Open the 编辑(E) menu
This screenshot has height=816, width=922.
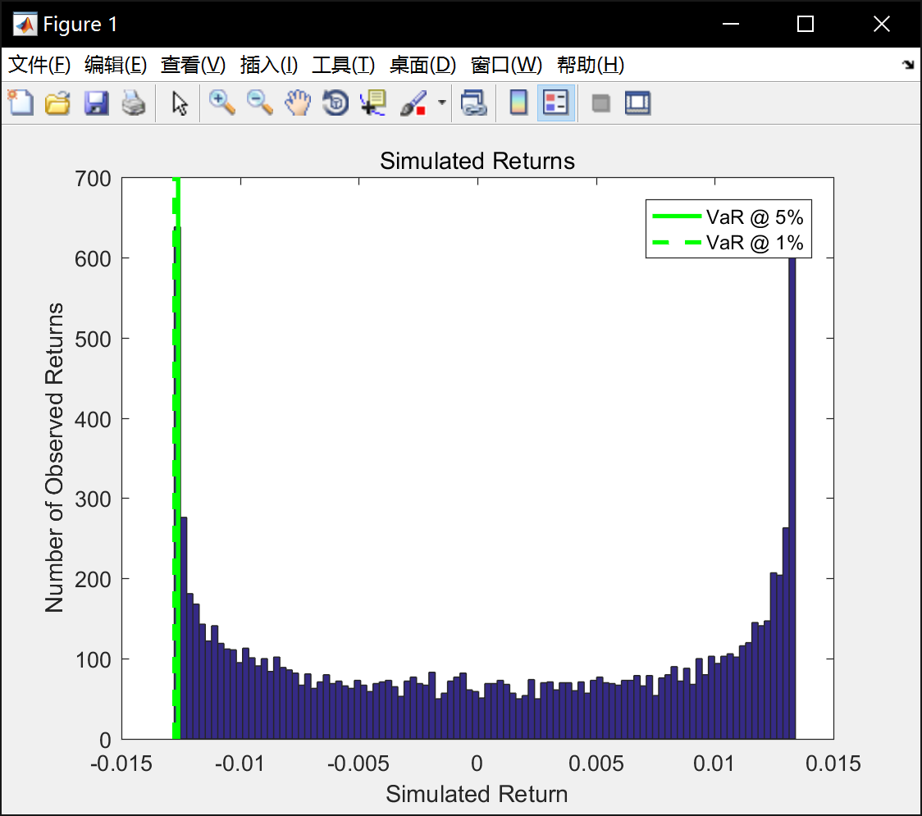tap(116, 65)
